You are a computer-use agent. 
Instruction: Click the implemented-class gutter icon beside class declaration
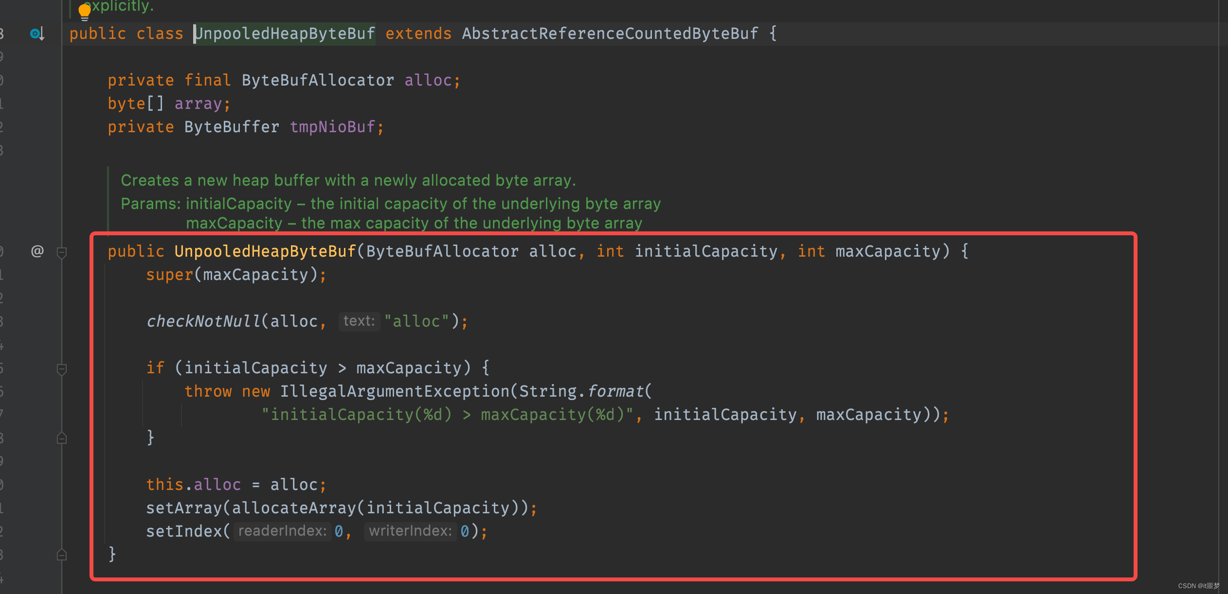(37, 34)
